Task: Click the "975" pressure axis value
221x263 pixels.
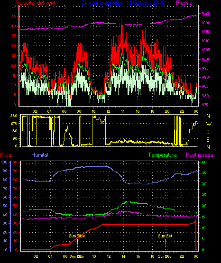Action: pos(205,105)
